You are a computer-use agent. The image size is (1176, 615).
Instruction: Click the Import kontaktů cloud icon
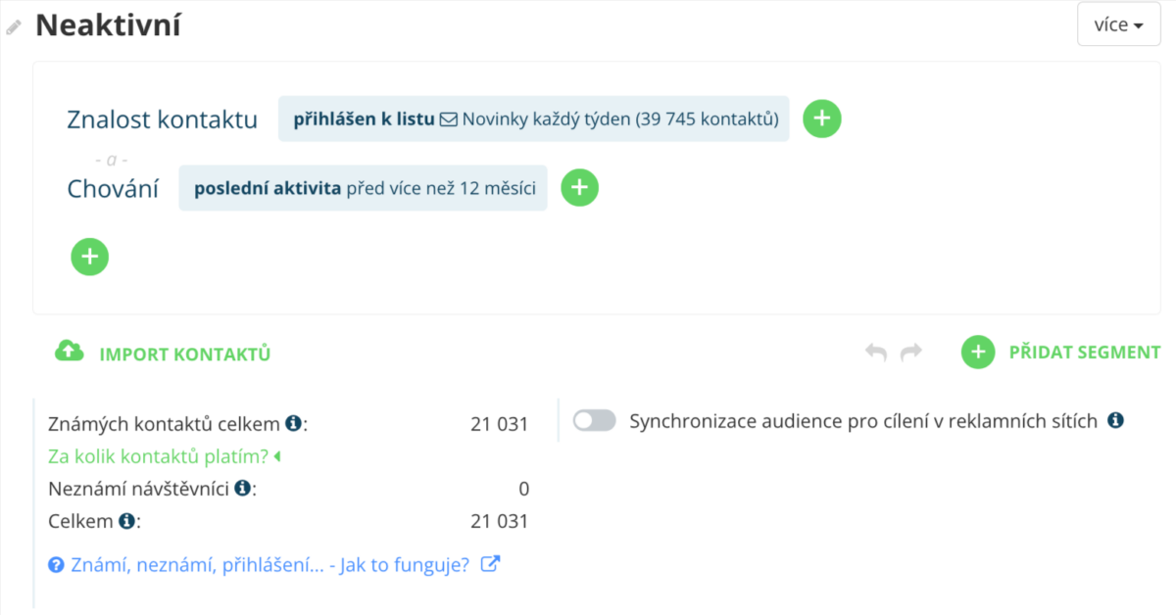(x=69, y=352)
